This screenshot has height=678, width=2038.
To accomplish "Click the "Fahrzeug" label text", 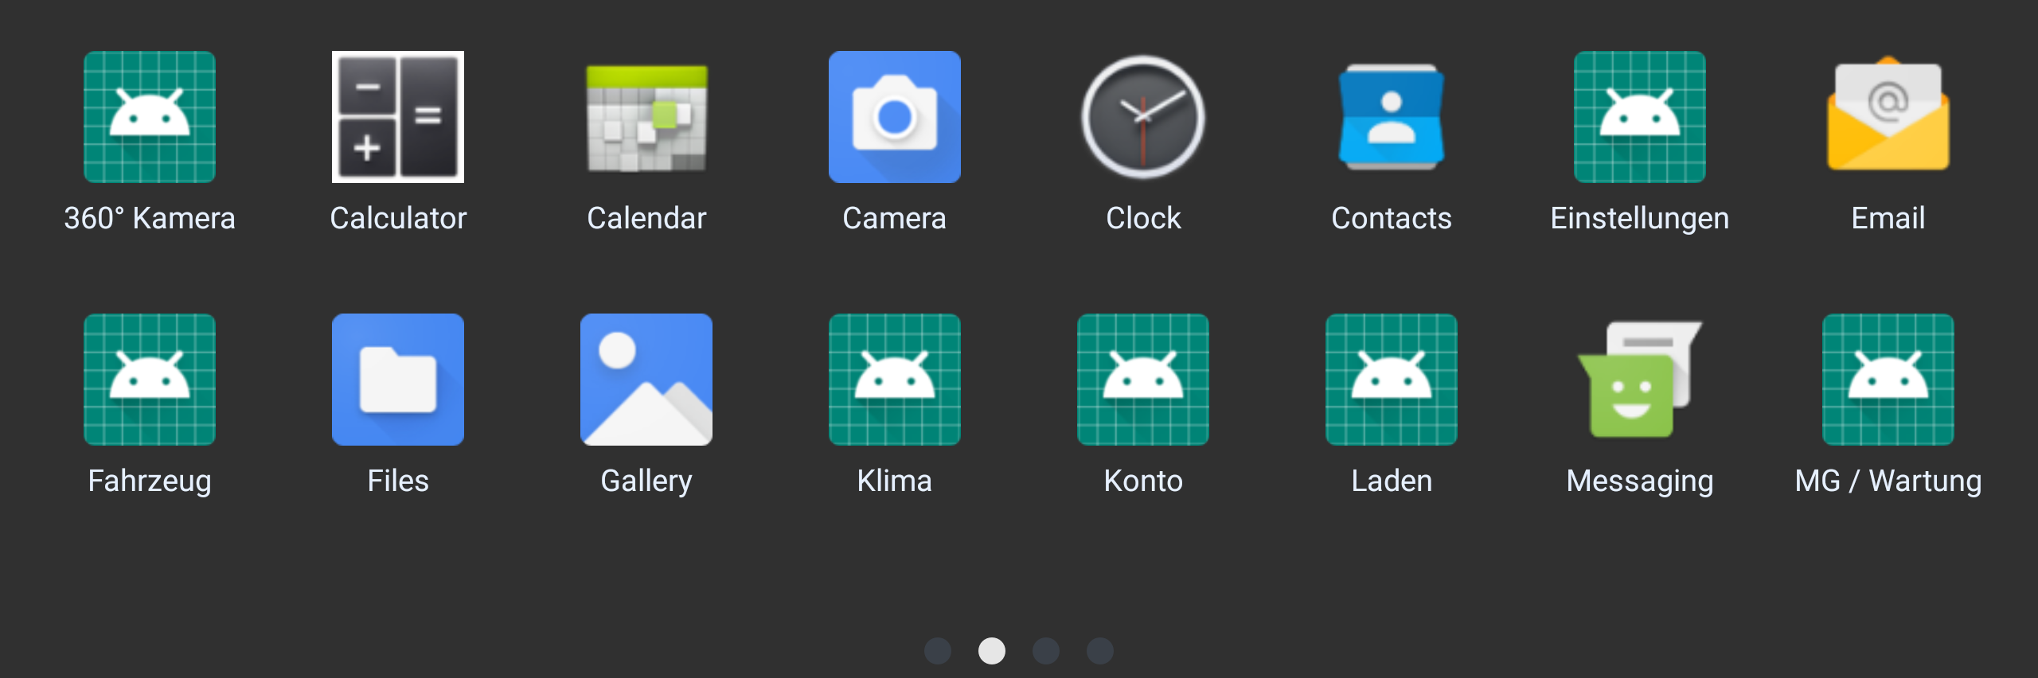I will pyautogui.click(x=150, y=481).
